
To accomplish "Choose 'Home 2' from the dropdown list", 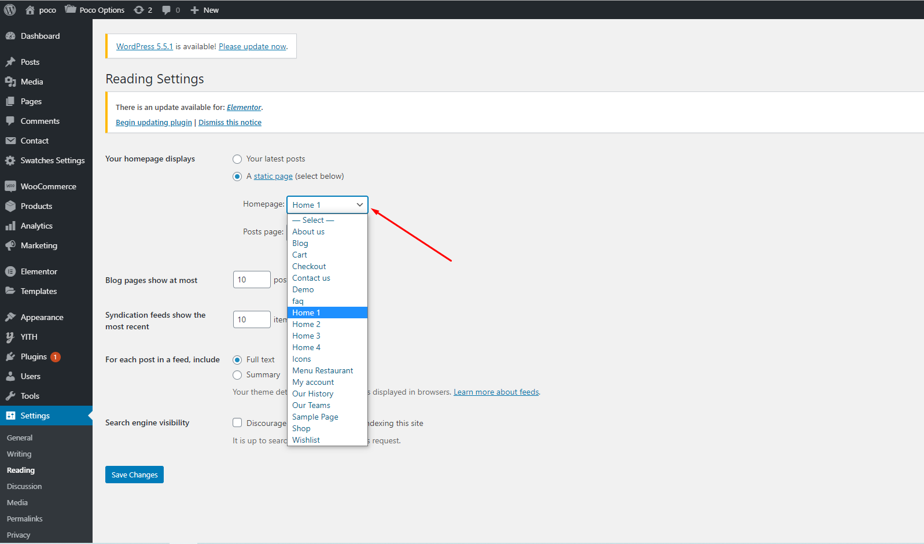I will 306,324.
